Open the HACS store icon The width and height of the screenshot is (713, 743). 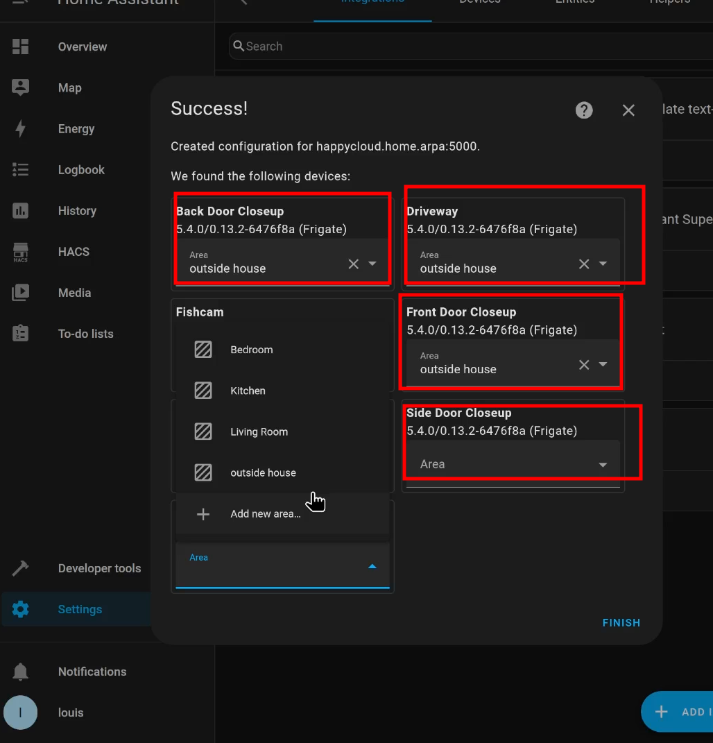click(x=20, y=252)
